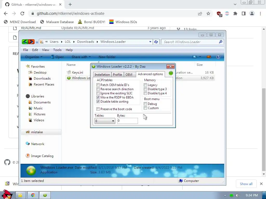Open Chrome extensions puzzle icon

[235, 13]
